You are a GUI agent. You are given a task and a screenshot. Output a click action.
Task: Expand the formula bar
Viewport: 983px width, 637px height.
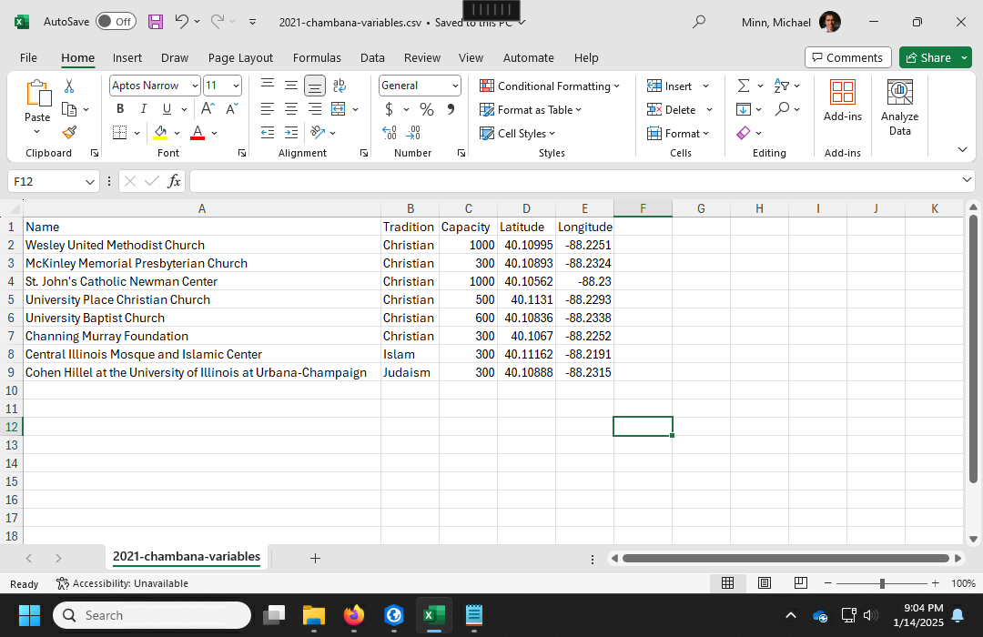[x=966, y=180]
